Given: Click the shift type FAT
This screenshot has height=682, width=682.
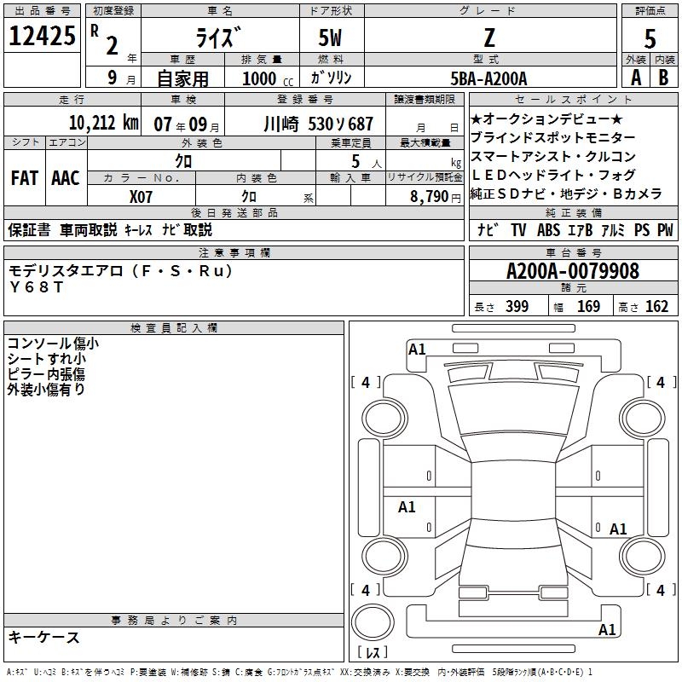Looking at the screenshot, I should point(25,178).
